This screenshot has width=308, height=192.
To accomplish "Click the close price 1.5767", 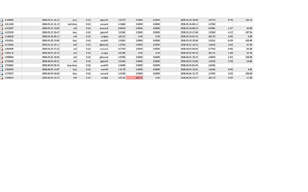I will (x=212, y=74).
